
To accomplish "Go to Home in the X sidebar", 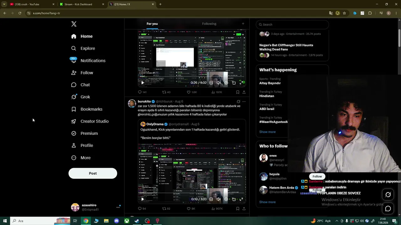I will (82, 36).
